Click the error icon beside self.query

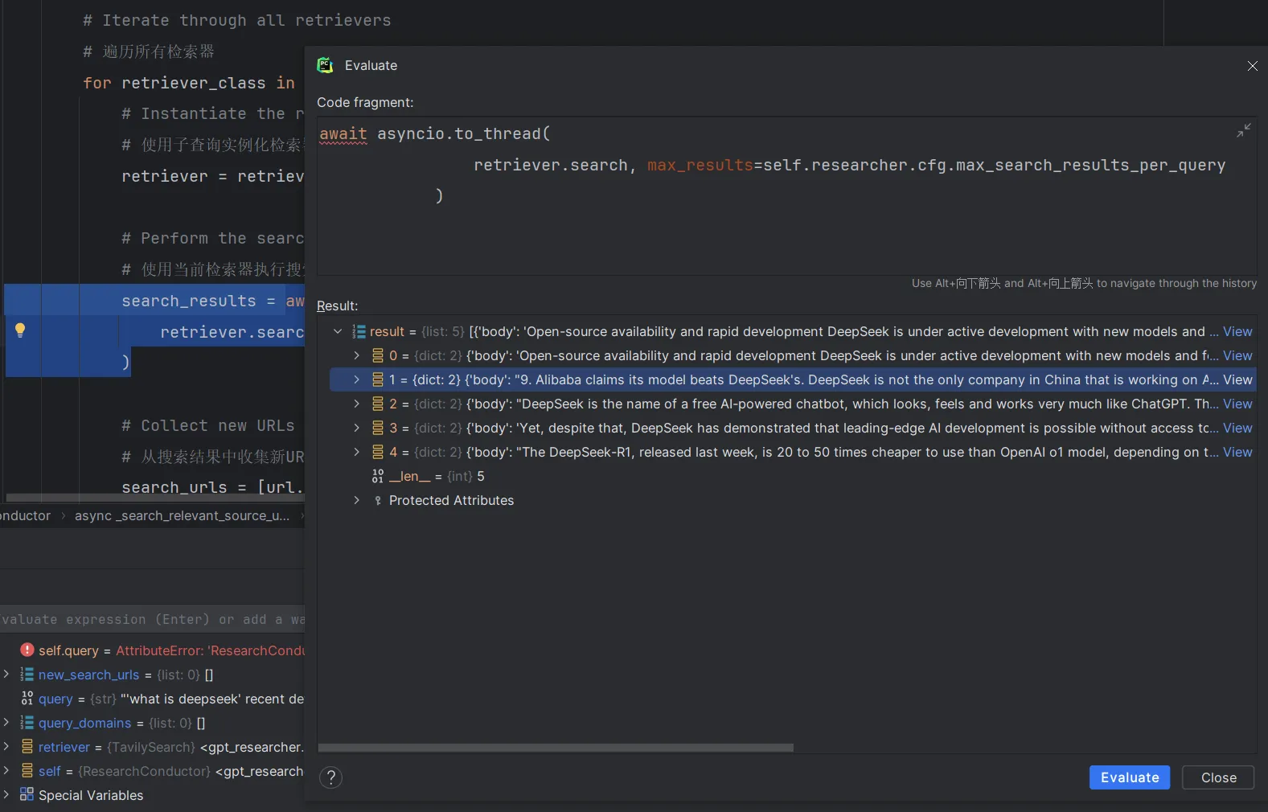[27, 650]
